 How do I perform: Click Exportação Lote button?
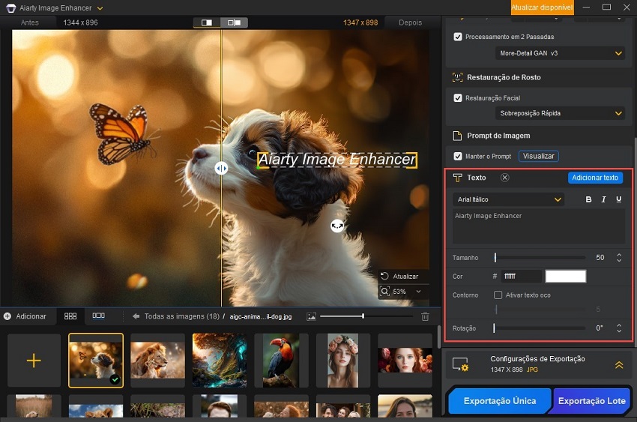point(592,401)
